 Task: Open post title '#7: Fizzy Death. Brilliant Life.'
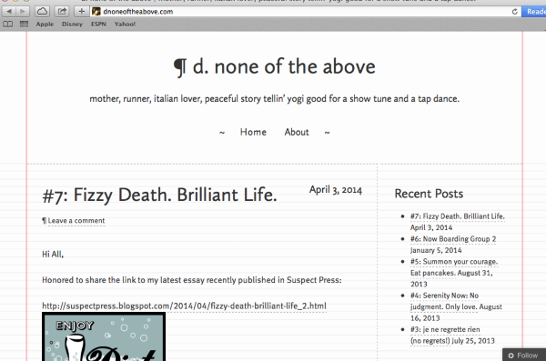pos(159,195)
